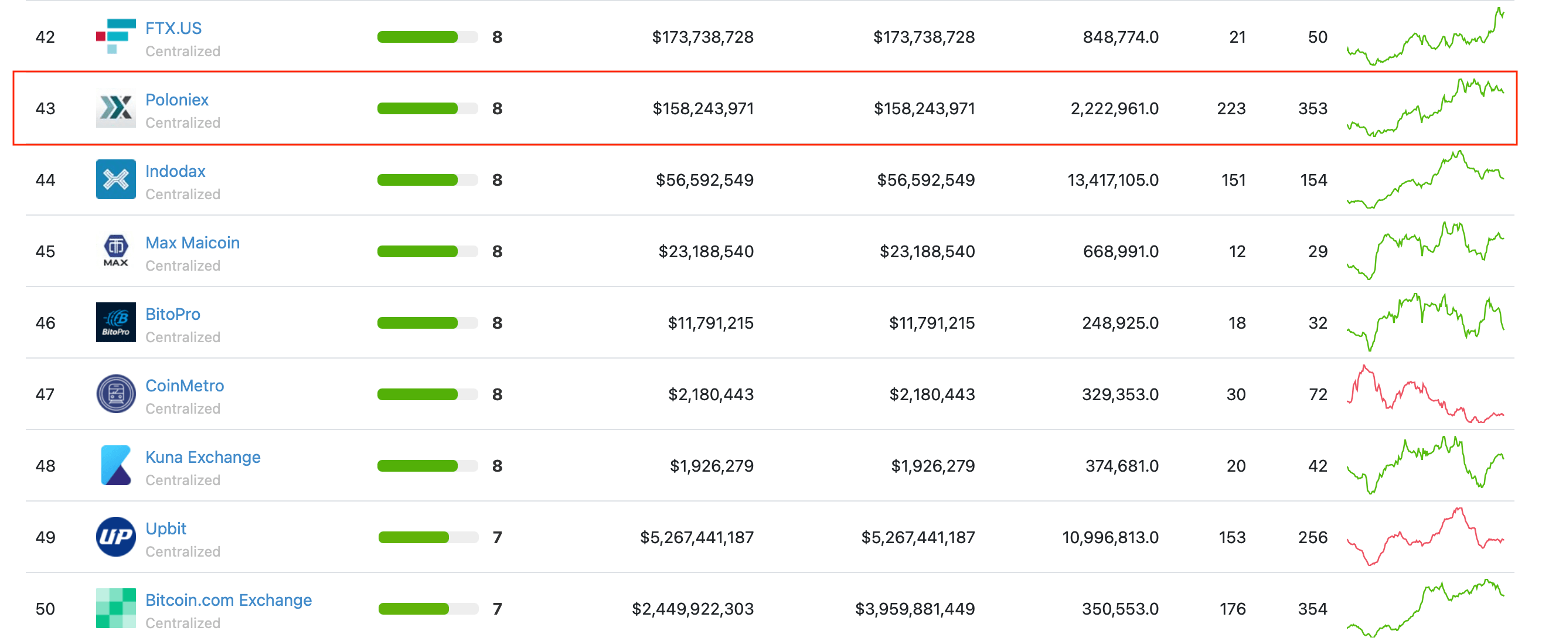This screenshot has width=1559, height=641.
Task: Open the Indodax volume sparkline chart
Action: 1425,179
